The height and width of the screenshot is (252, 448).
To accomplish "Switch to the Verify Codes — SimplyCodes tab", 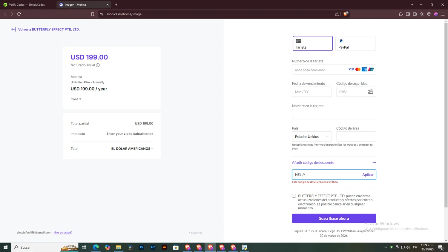I will 27,5.
